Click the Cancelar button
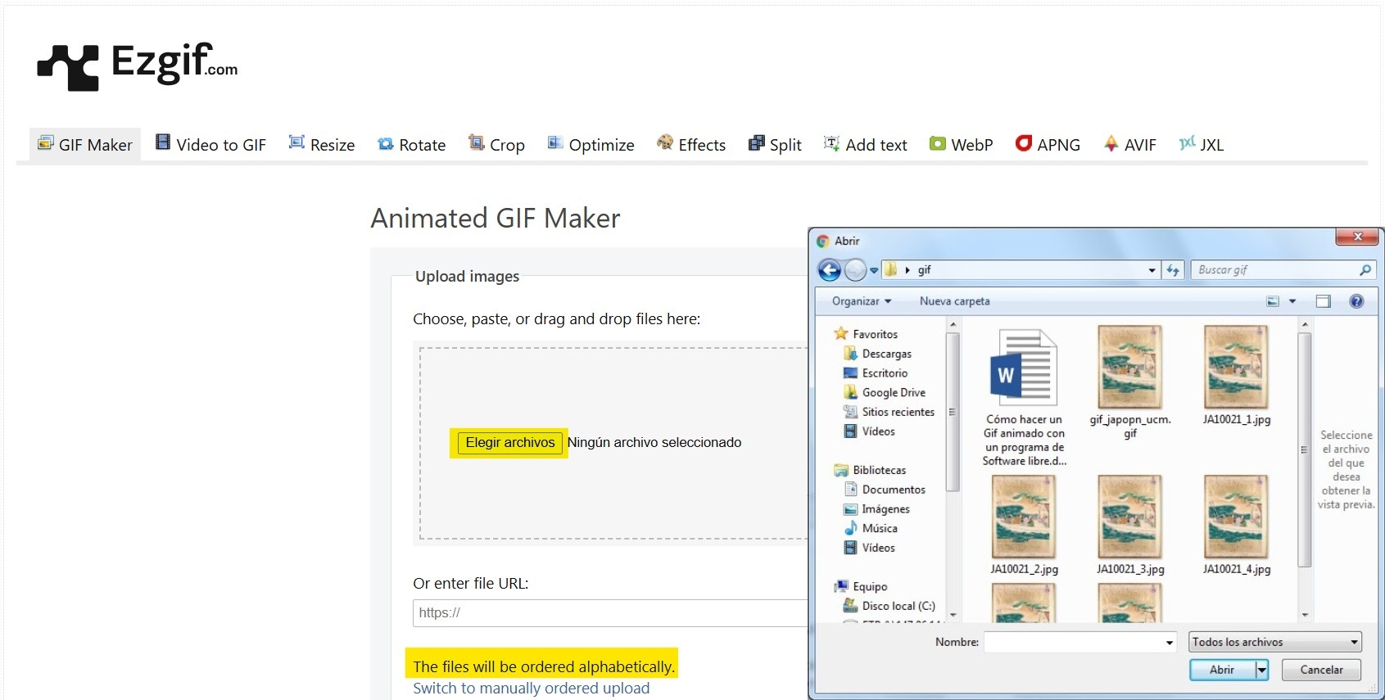The image size is (1385, 700). (1321, 670)
